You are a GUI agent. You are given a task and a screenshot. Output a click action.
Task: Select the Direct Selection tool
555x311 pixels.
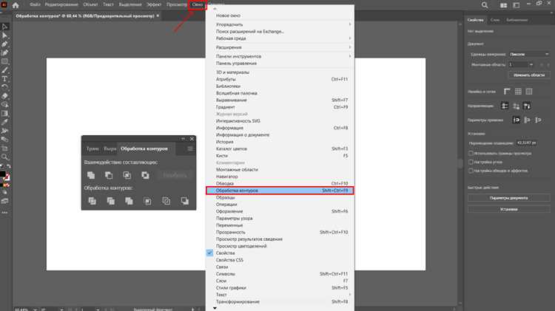pos(4,35)
